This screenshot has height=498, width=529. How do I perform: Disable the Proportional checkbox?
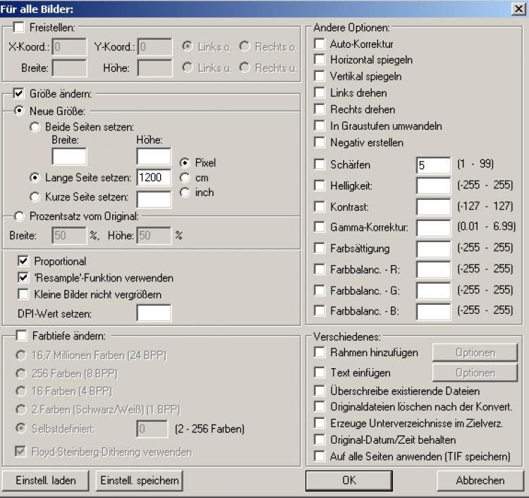click(x=23, y=261)
